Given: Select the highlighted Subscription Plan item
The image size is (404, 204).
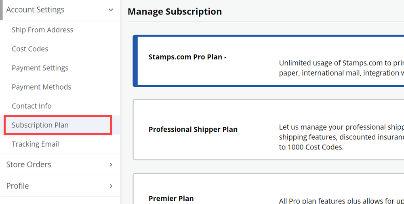Looking at the screenshot, I should click(x=40, y=125).
